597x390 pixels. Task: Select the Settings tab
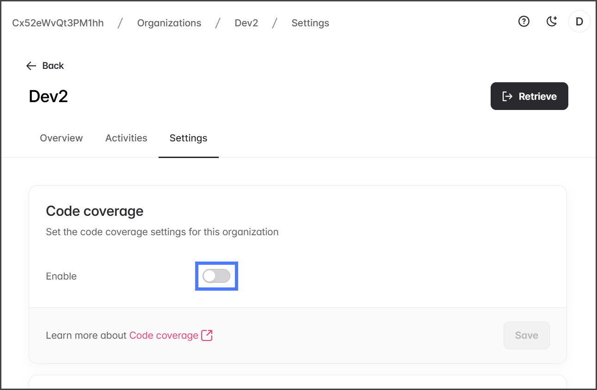(x=188, y=138)
